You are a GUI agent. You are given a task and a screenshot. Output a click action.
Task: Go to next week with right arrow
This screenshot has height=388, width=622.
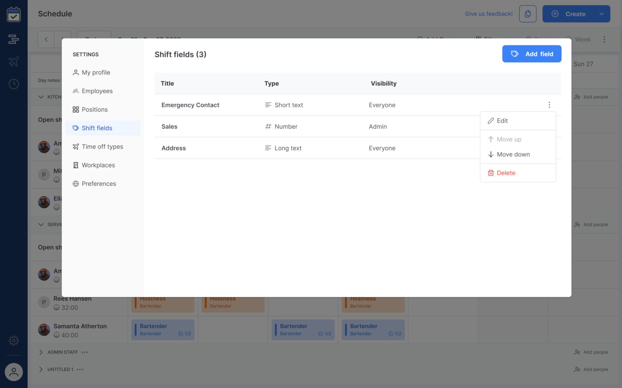tap(63, 39)
